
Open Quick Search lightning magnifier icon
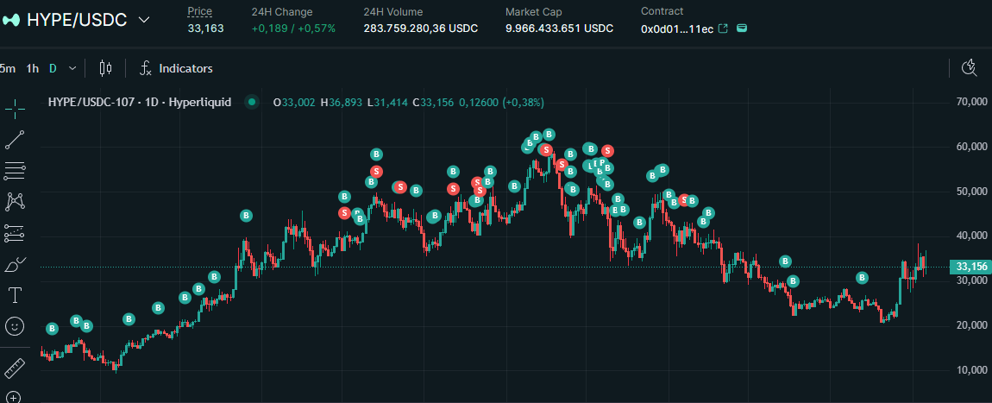point(970,68)
